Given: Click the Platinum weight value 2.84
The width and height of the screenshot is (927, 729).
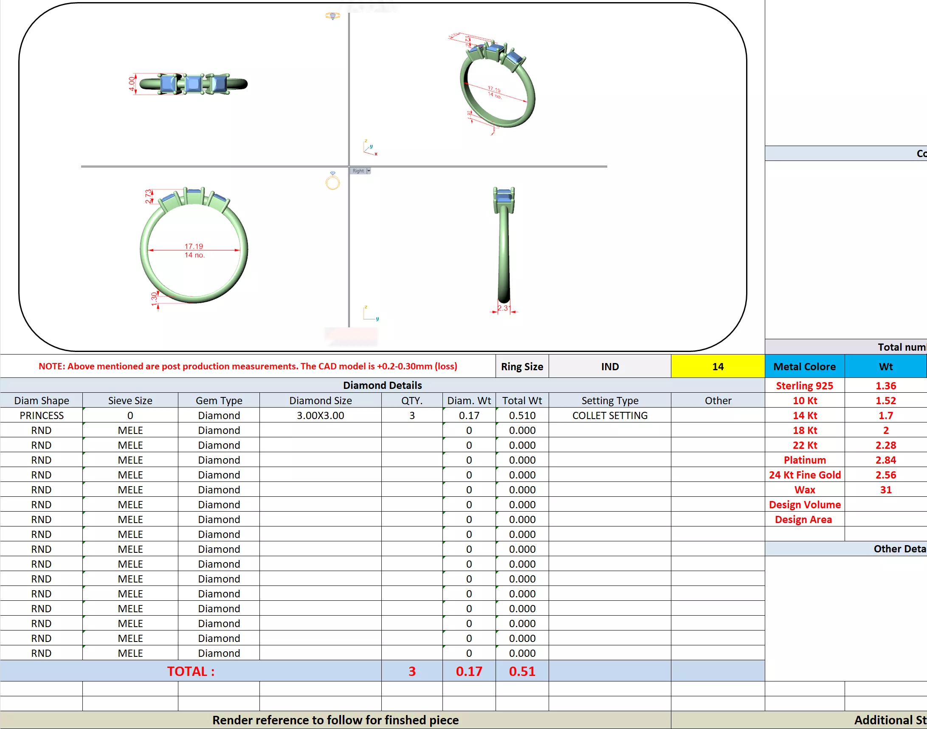Looking at the screenshot, I should point(886,460).
